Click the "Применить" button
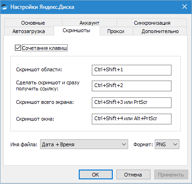This screenshot has width=192, height=184. point(171,175)
